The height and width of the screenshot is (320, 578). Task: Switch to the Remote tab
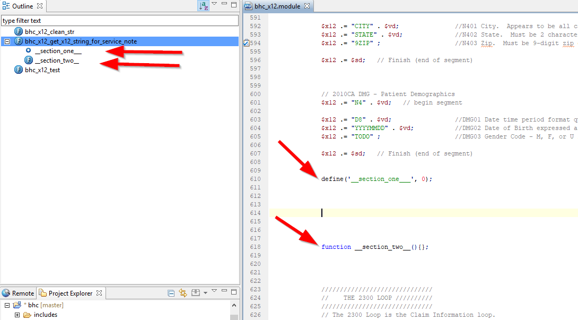[18, 293]
